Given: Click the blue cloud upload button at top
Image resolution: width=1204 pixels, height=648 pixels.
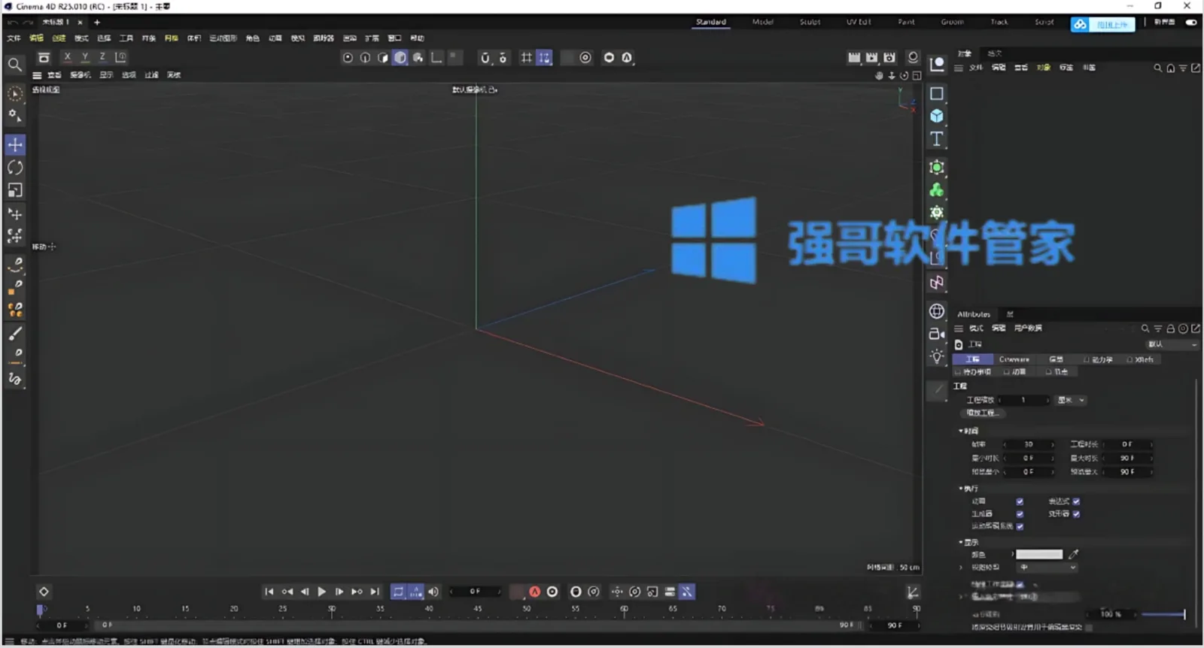Looking at the screenshot, I should [1102, 24].
